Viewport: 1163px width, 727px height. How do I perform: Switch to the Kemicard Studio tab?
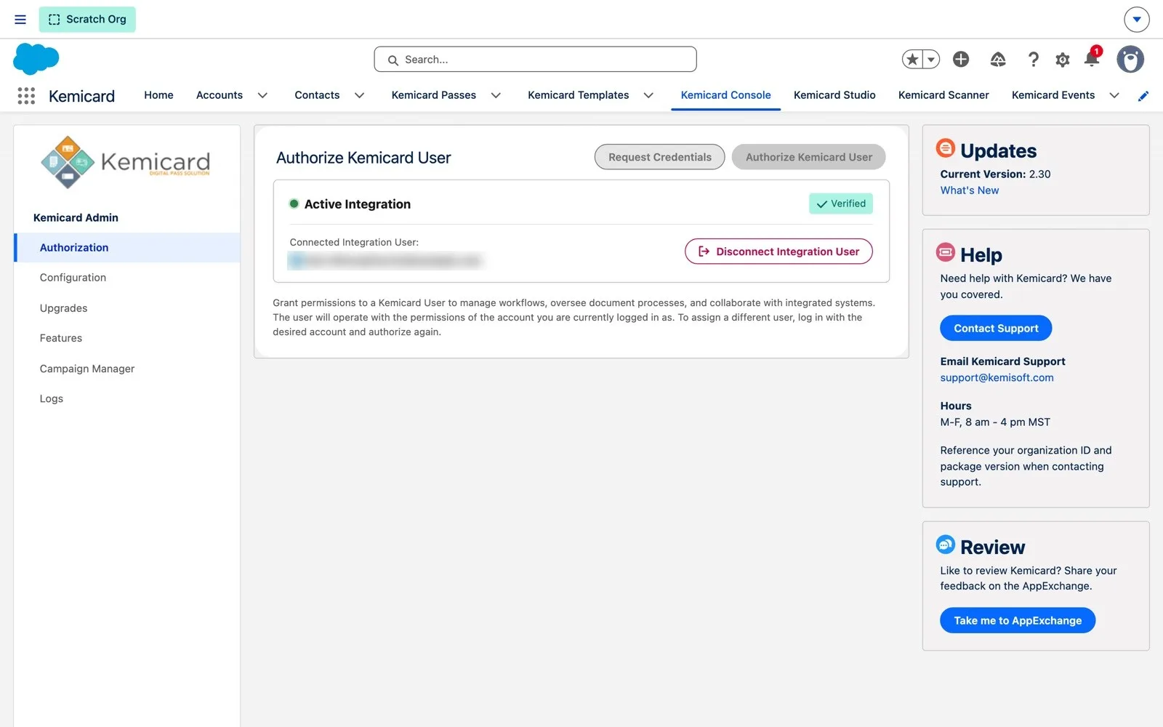[x=834, y=95]
